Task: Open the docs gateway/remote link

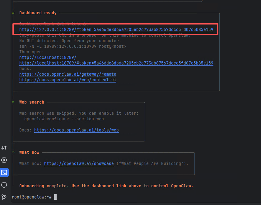Action: pos(68,74)
